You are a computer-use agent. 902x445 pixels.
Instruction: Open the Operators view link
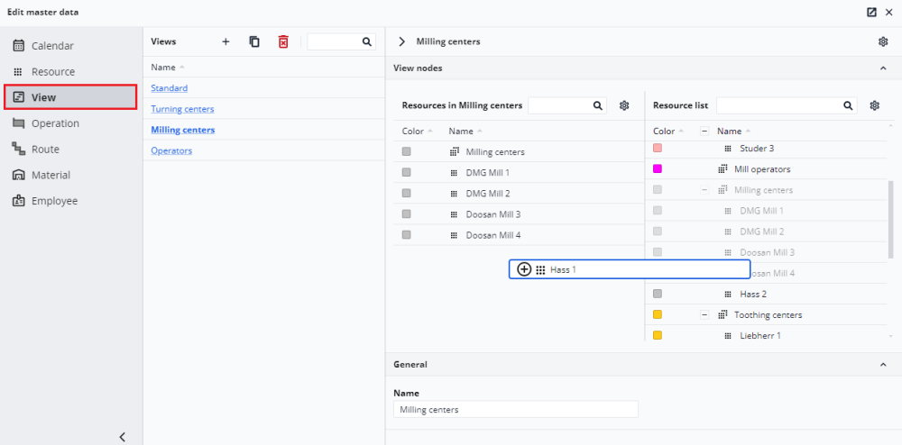[171, 150]
